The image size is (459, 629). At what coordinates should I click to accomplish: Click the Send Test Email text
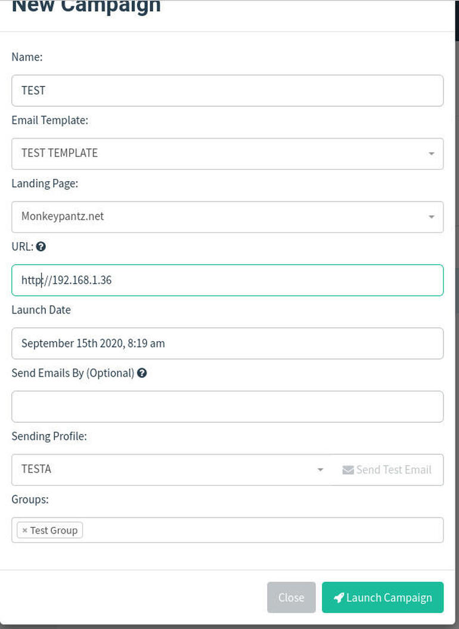pos(393,470)
